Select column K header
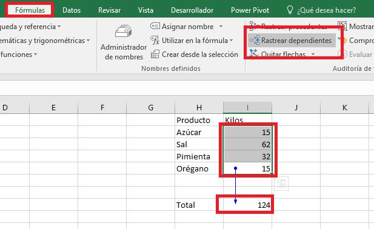 coord(344,108)
